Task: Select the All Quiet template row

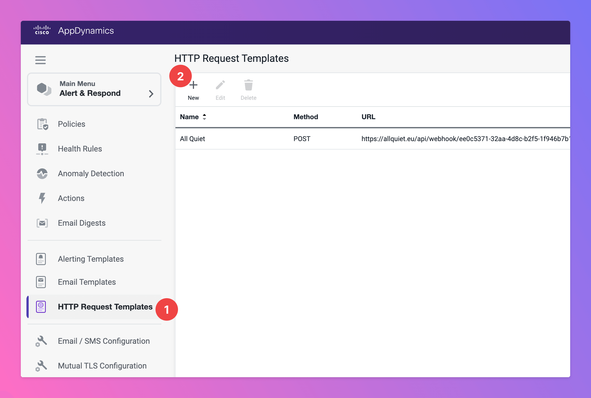Action: coord(193,139)
